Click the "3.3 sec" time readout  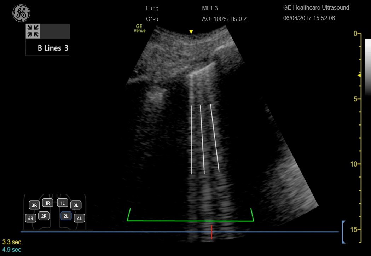(12, 242)
